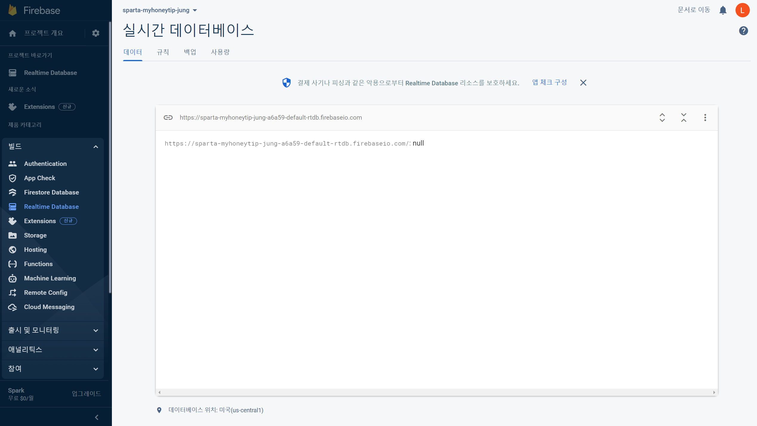Click the help question mark icon

point(743,30)
